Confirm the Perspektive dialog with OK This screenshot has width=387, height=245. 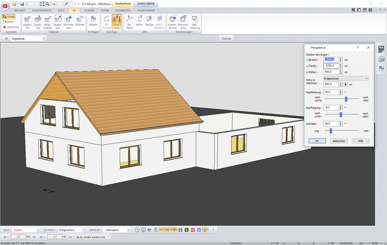[x=317, y=141]
